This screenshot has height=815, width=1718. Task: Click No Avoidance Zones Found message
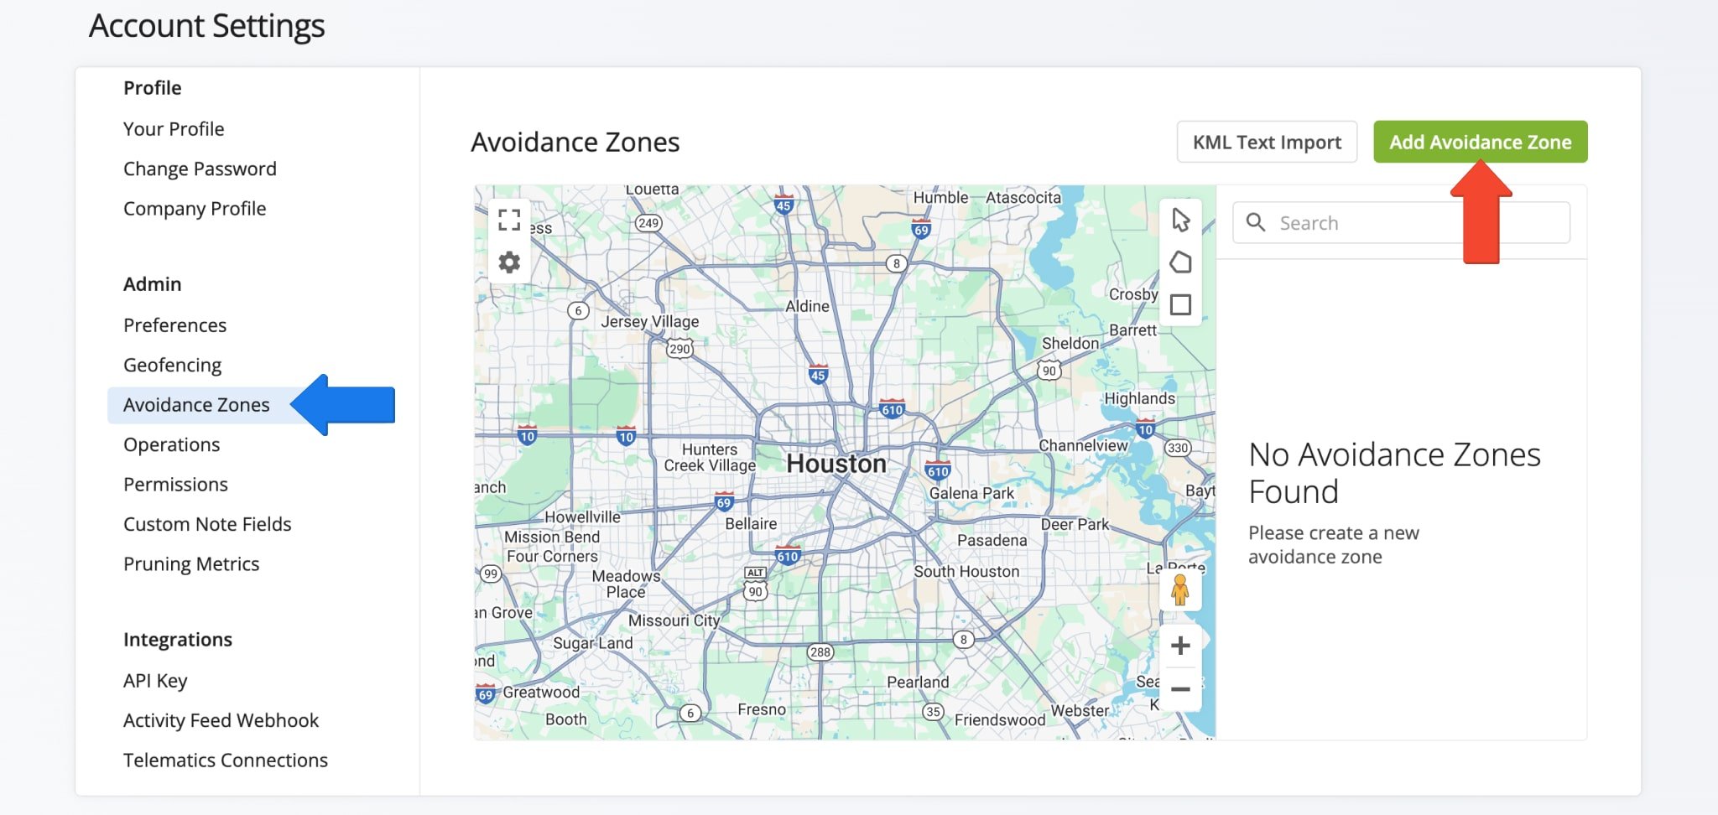tap(1394, 473)
